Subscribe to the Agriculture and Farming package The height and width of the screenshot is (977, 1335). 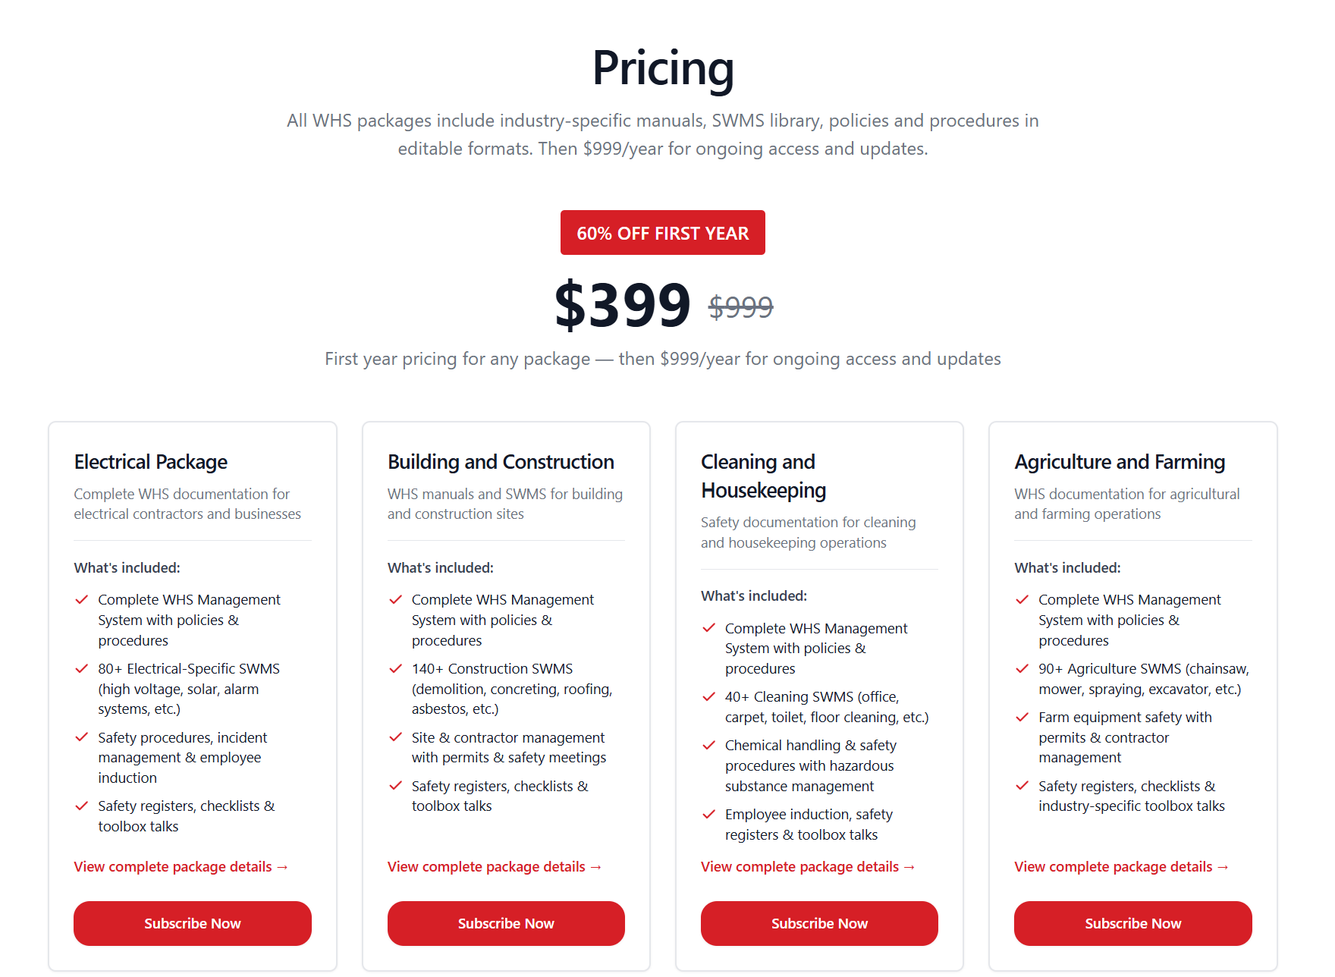coord(1132,923)
